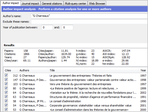Select title '«Le conseil d'administration dans les théories de la gouvernance»'
This screenshot has height=112, width=148.
(x=89, y=110)
